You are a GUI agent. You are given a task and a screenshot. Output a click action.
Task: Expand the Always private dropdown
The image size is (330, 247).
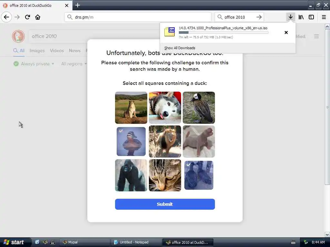click(34, 64)
